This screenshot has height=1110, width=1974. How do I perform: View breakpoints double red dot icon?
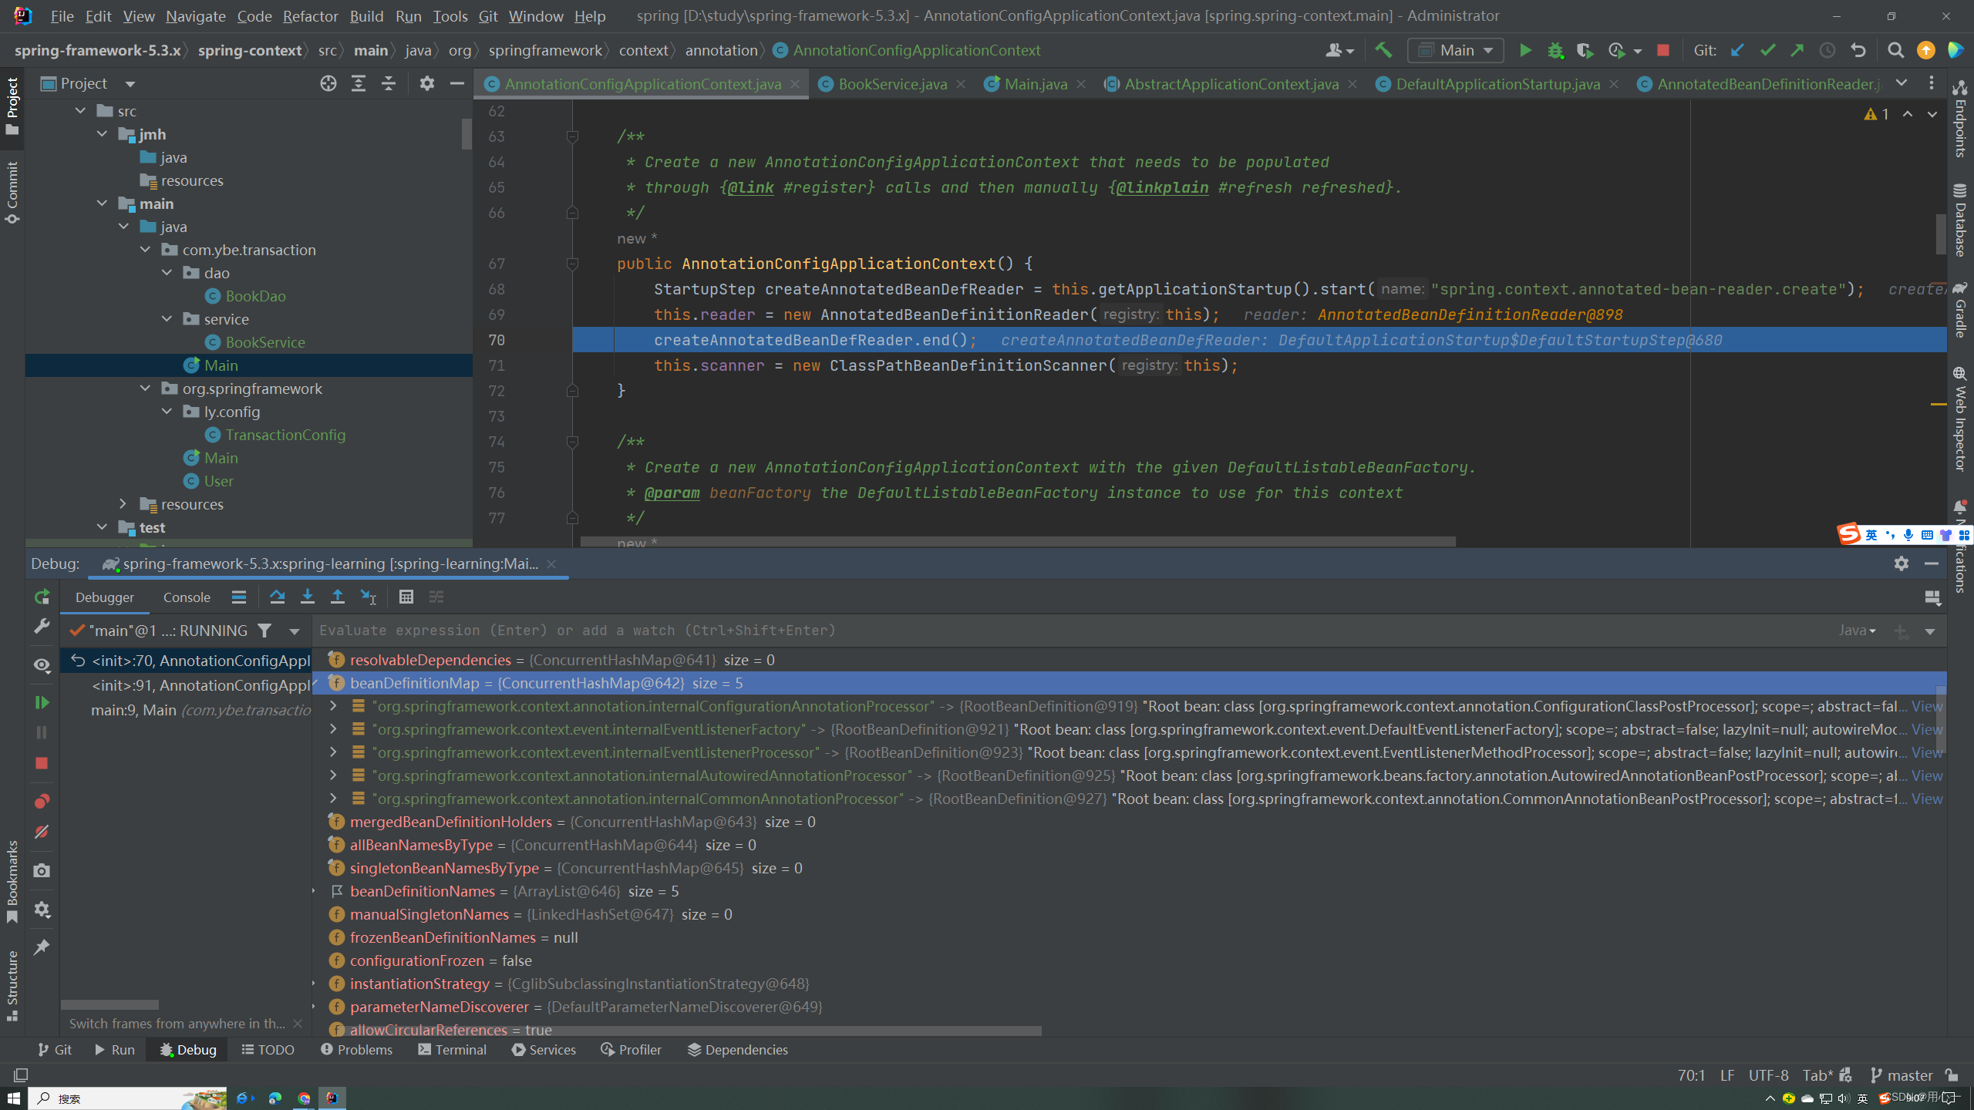[42, 802]
